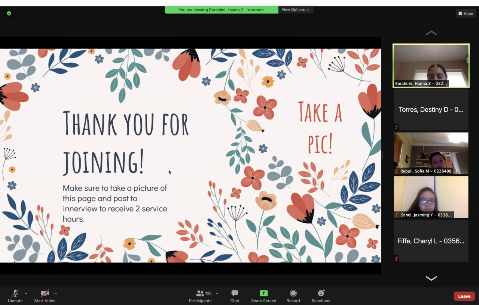Viewport: 479px width, 305px height.
Task: Expand video options arrow beside Start Video
Action: [x=55, y=293]
